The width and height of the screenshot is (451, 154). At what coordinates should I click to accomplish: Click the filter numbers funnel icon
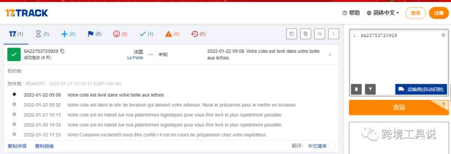[370, 89]
